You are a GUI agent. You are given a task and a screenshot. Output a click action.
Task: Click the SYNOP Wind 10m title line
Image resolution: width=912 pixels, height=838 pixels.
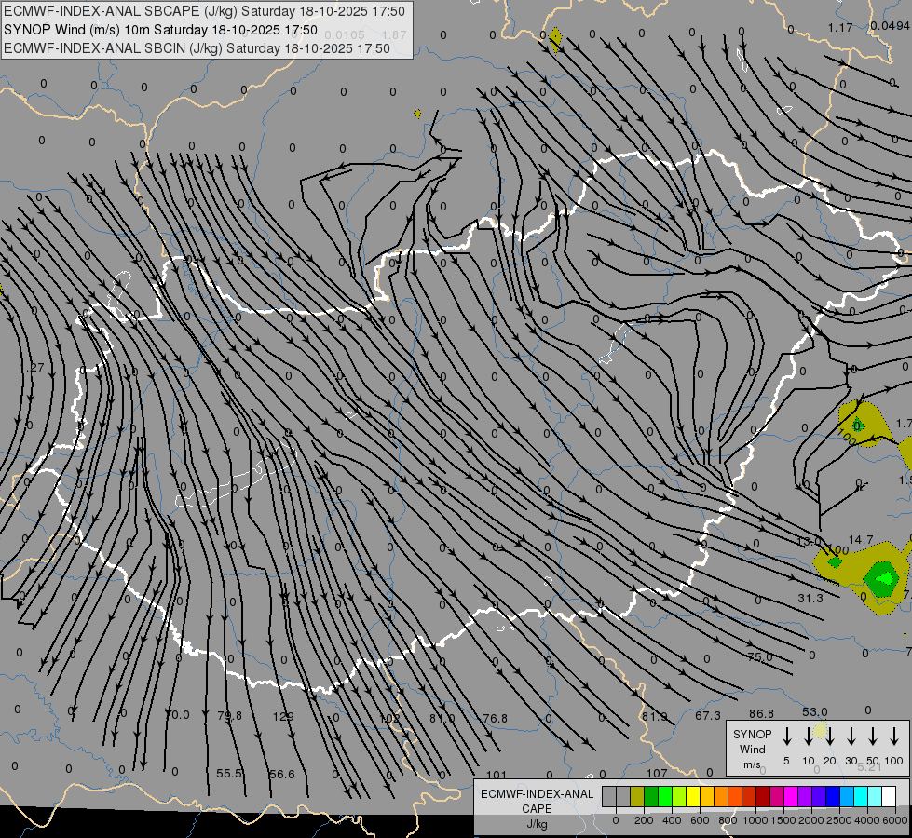pos(160,30)
